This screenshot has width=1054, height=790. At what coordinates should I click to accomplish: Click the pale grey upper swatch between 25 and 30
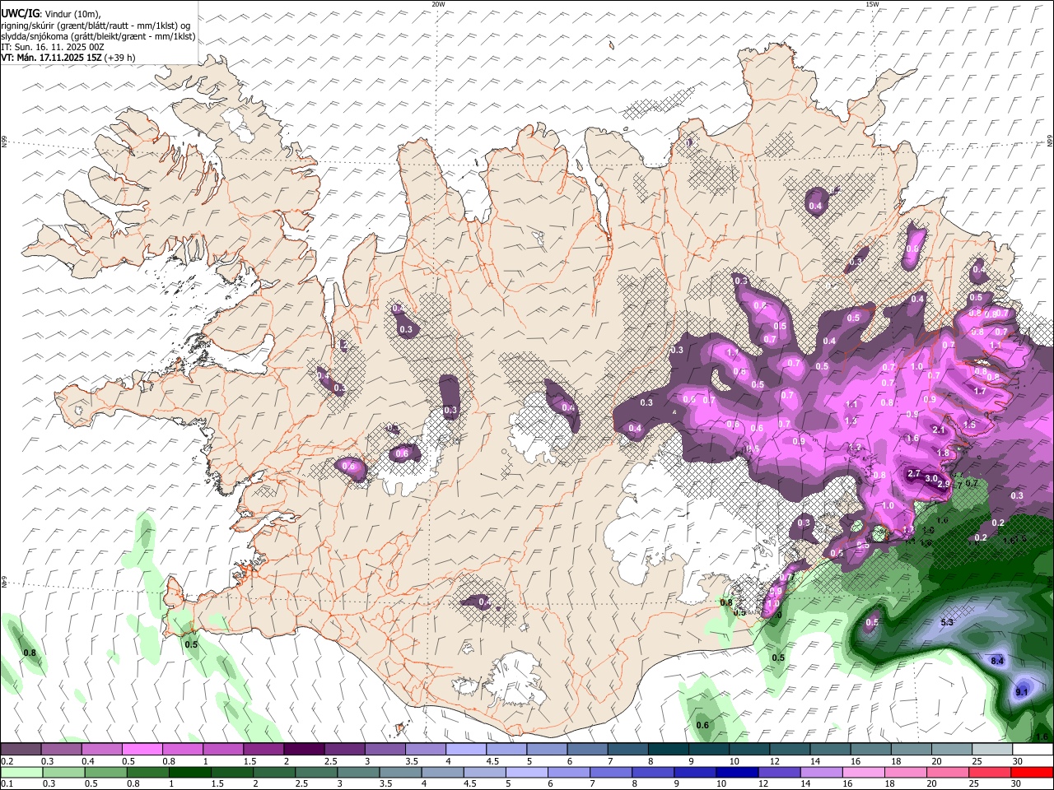(x=991, y=749)
